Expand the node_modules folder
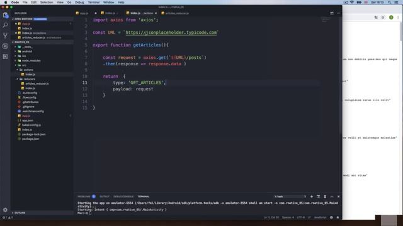 [x=31, y=61]
